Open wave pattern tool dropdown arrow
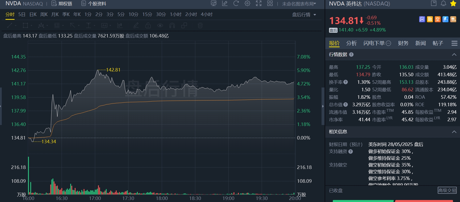460x202 pixels. tap(47, 25)
